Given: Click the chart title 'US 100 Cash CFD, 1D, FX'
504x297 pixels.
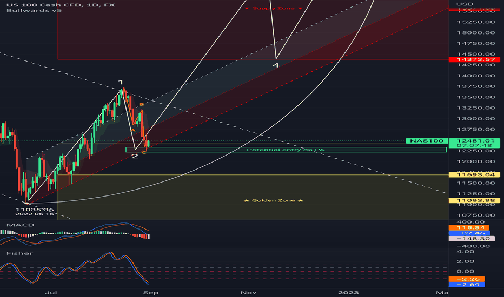Looking at the screenshot, I should 61,5.
